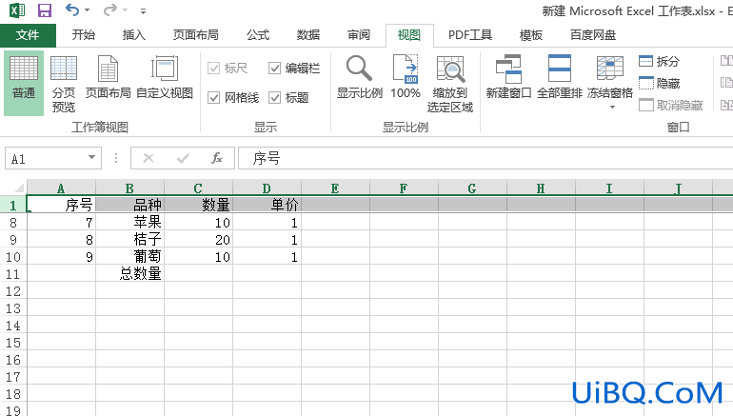Click the Select All corner triangle
The height and width of the screenshot is (416, 733).
point(19,188)
